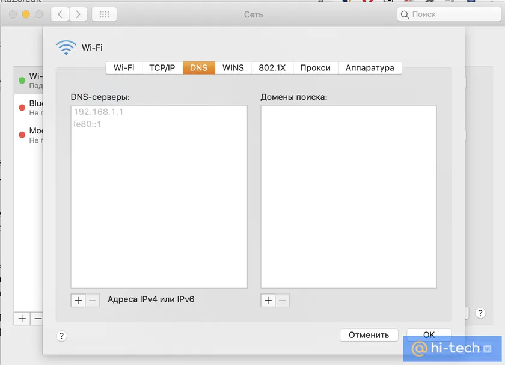Open the Аппаратура tab

(370, 68)
